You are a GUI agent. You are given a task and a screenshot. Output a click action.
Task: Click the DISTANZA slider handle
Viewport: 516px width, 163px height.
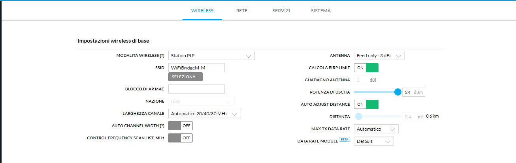point(358,116)
